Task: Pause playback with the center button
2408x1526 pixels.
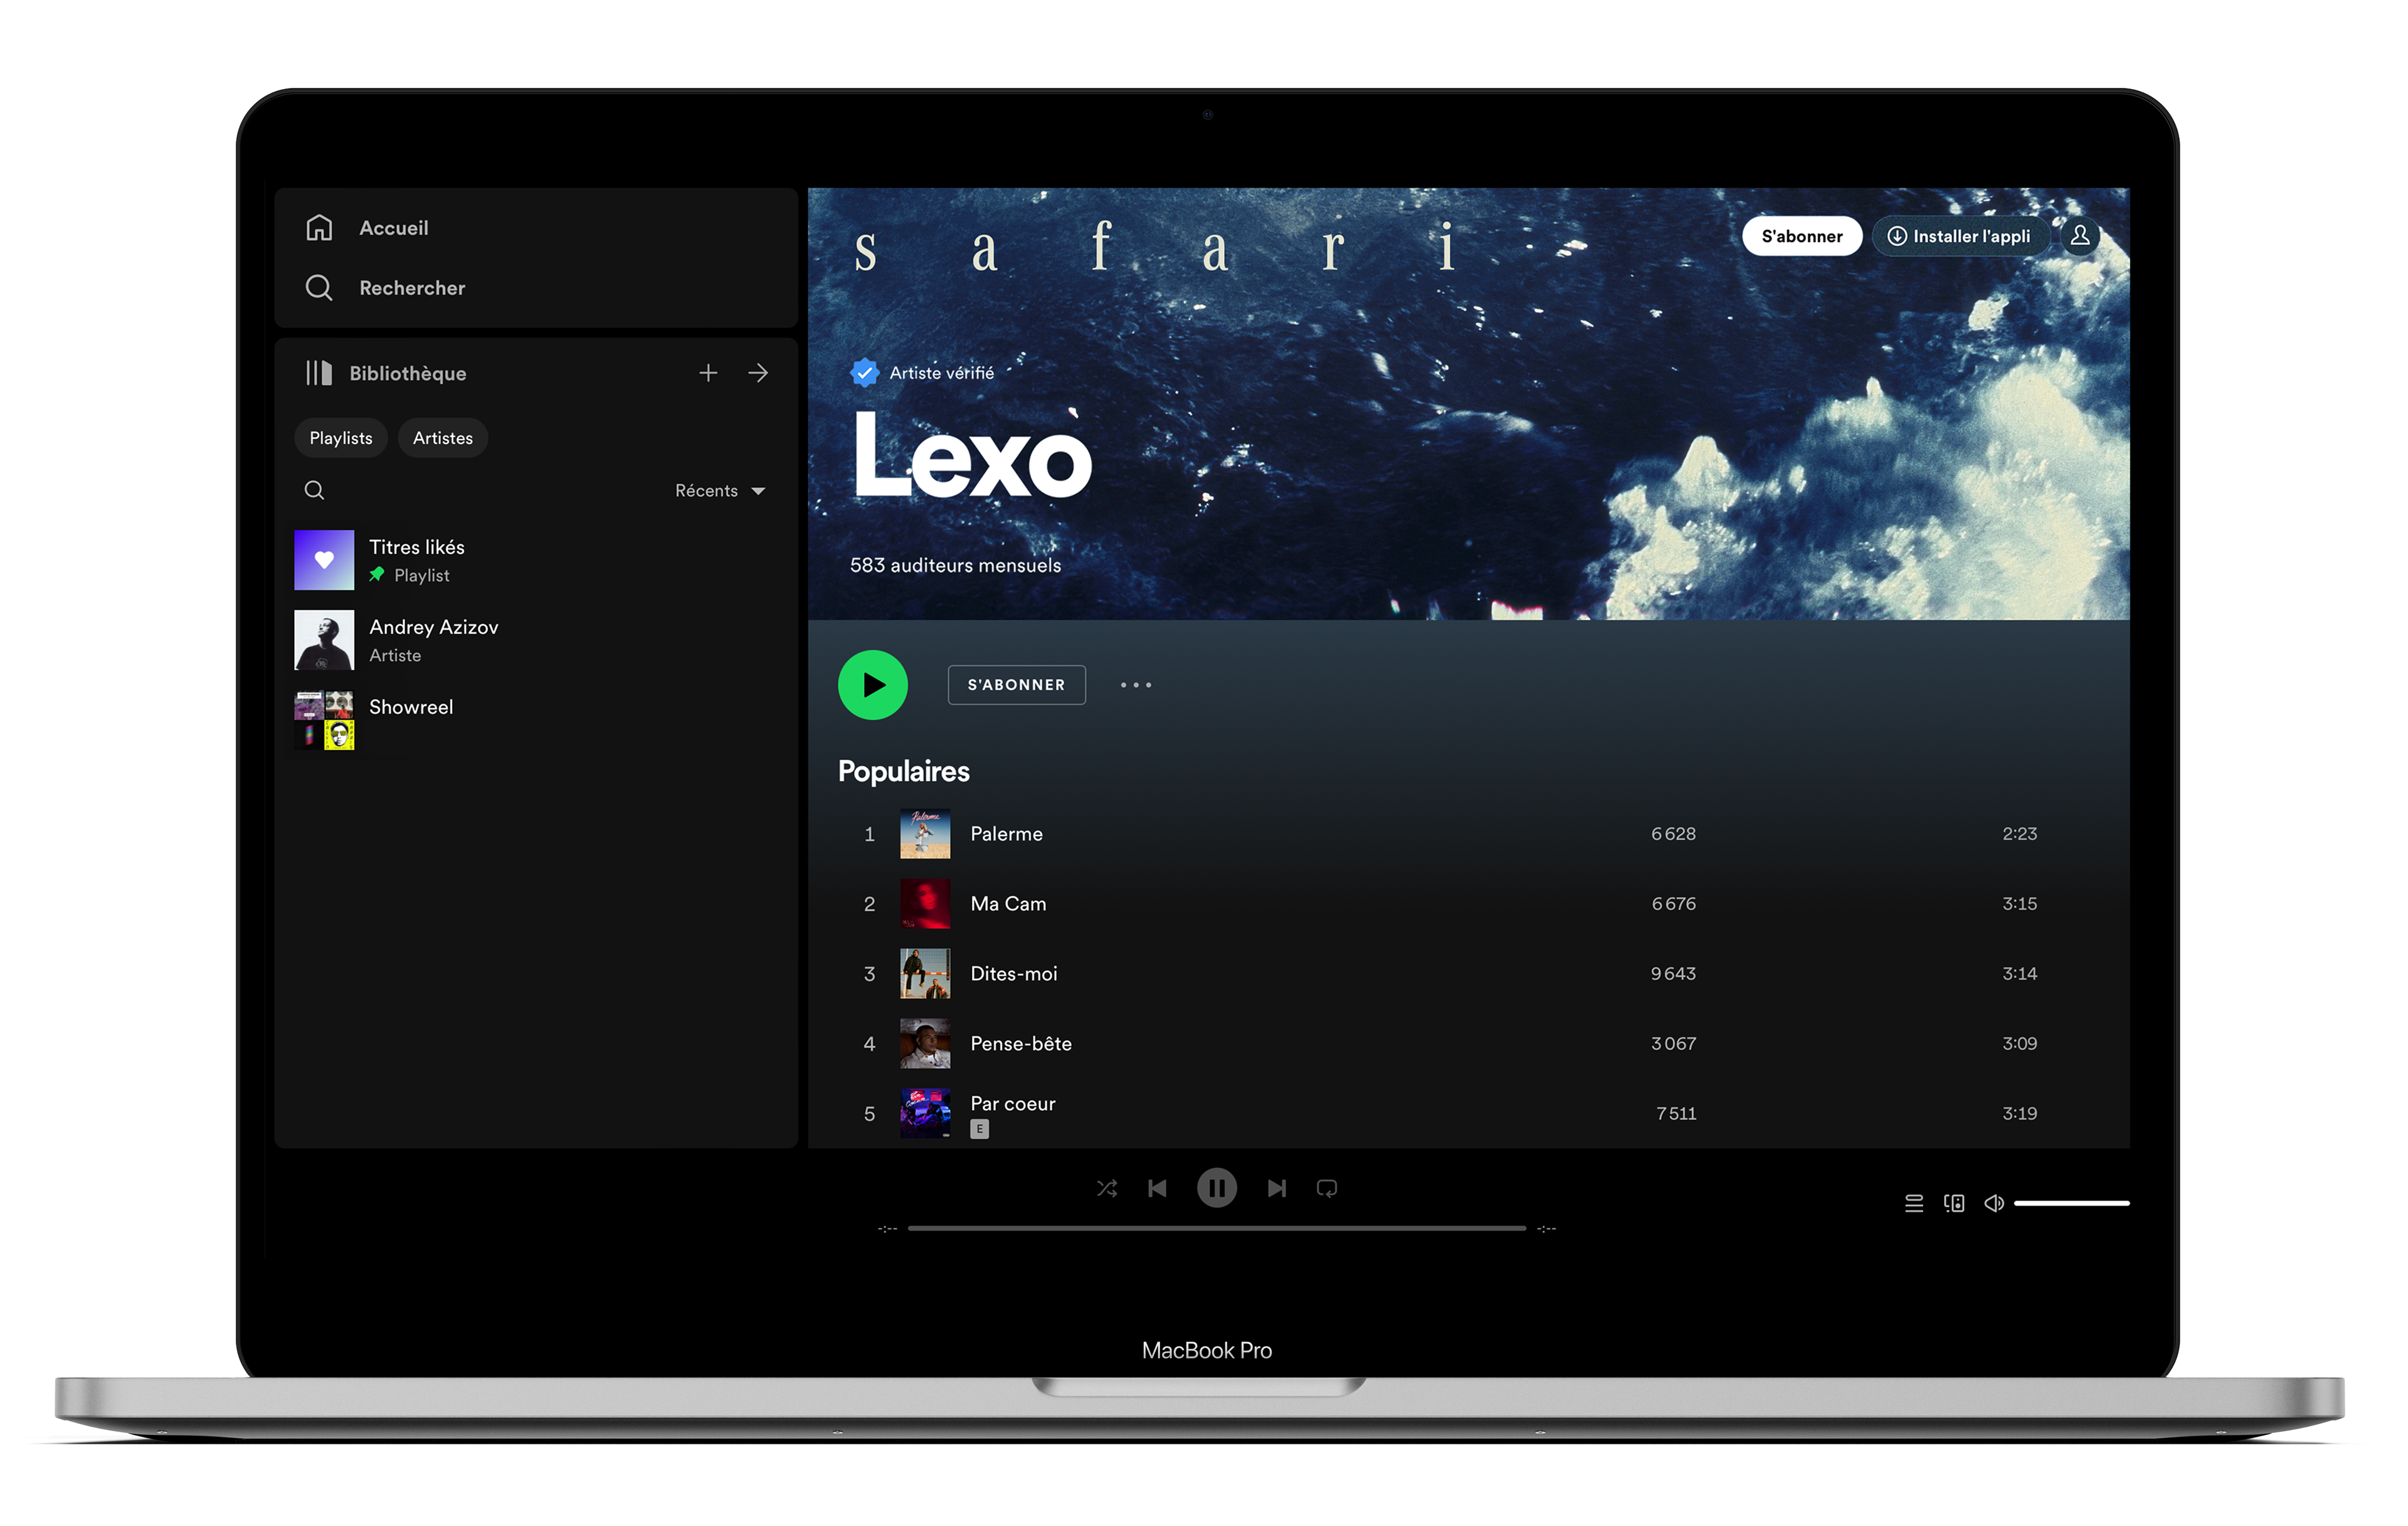Action: tap(1217, 1188)
